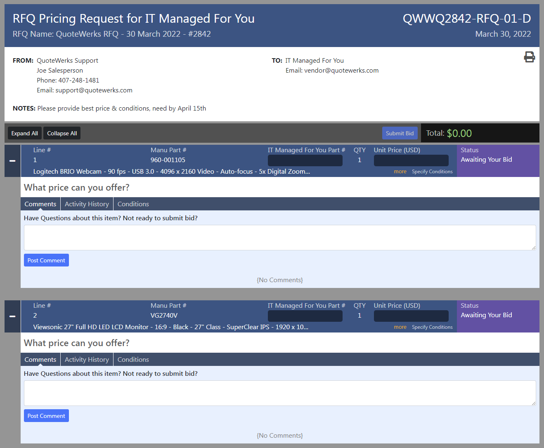Screen dimensions: 544x448
Task: Open Specify Conditions for line 1
Action: coord(432,172)
